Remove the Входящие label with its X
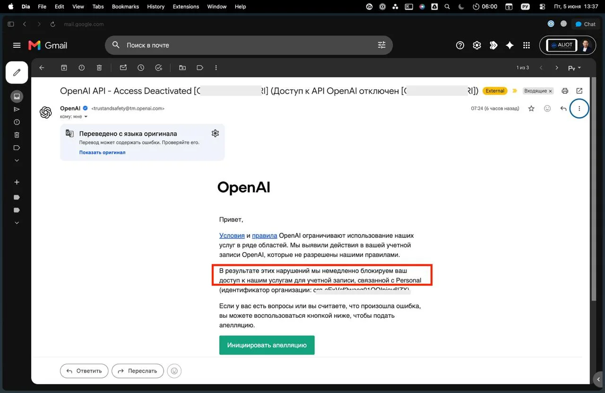The width and height of the screenshot is (605, 393). click(550, 91)
